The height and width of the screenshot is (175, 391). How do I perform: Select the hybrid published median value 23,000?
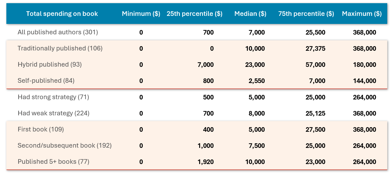[x=255, y=65]
